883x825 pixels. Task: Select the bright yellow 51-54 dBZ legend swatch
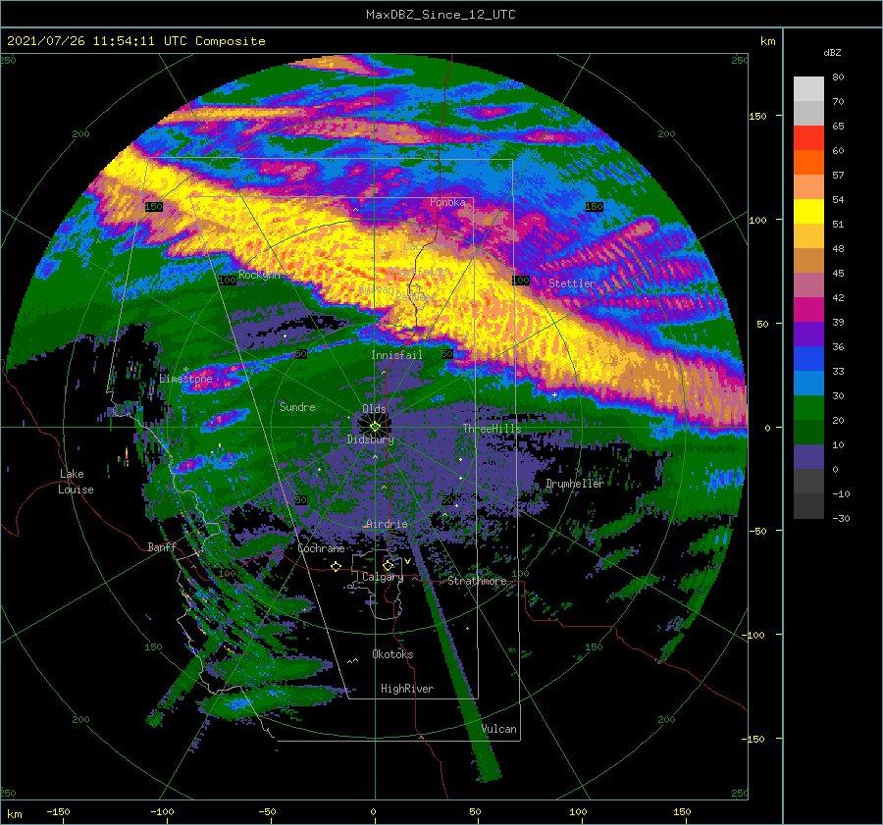[x=808, y=211]
